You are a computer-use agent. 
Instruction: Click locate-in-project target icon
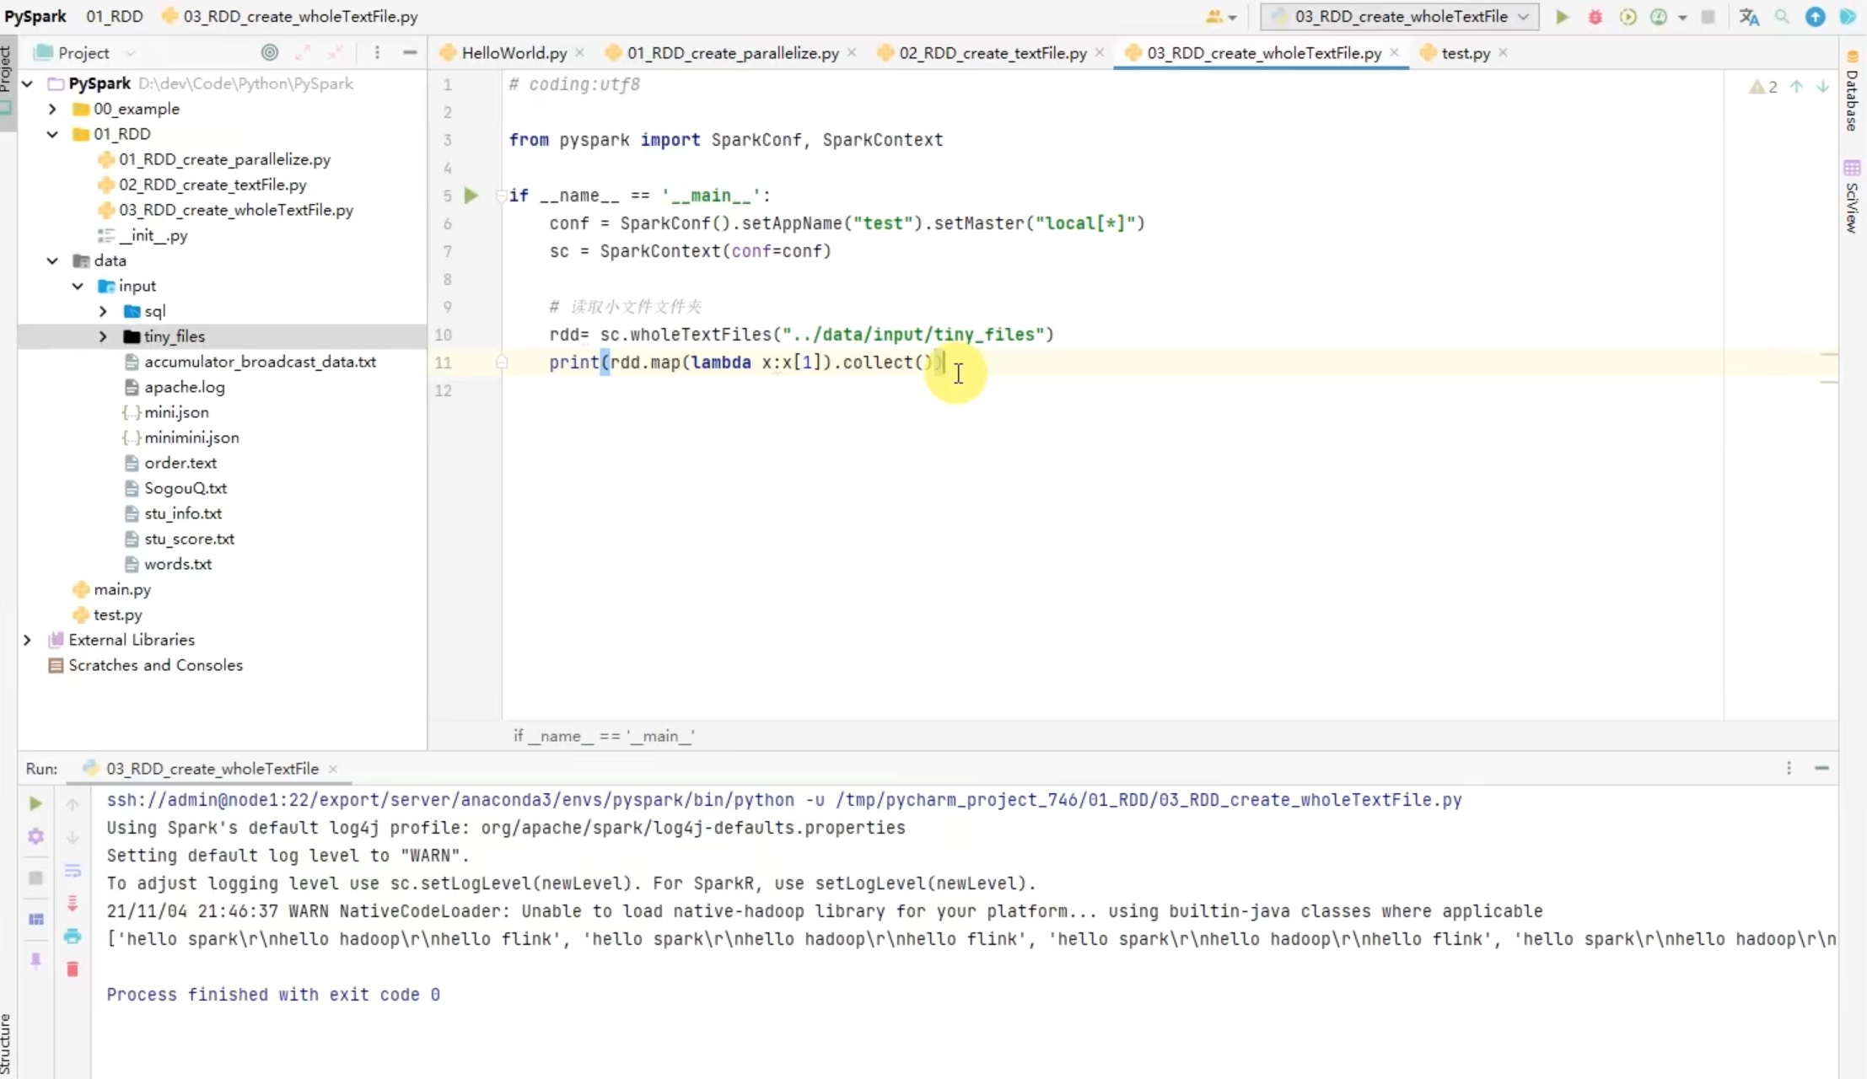(x=270, y=52)
